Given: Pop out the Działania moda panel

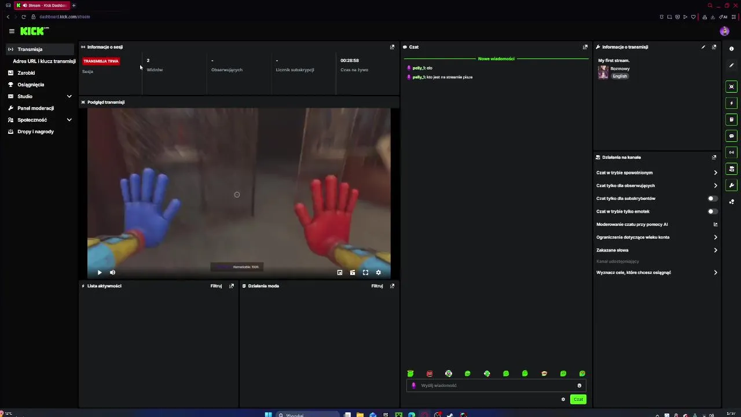Looking at the screenshot, I should pyautogui.click(x=392, y=286).
